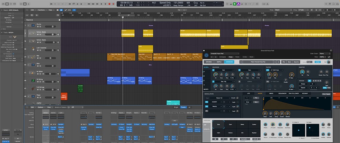Click the Bass track instrument icon
This screenshot has width=340, height=143.
point(33,57)
